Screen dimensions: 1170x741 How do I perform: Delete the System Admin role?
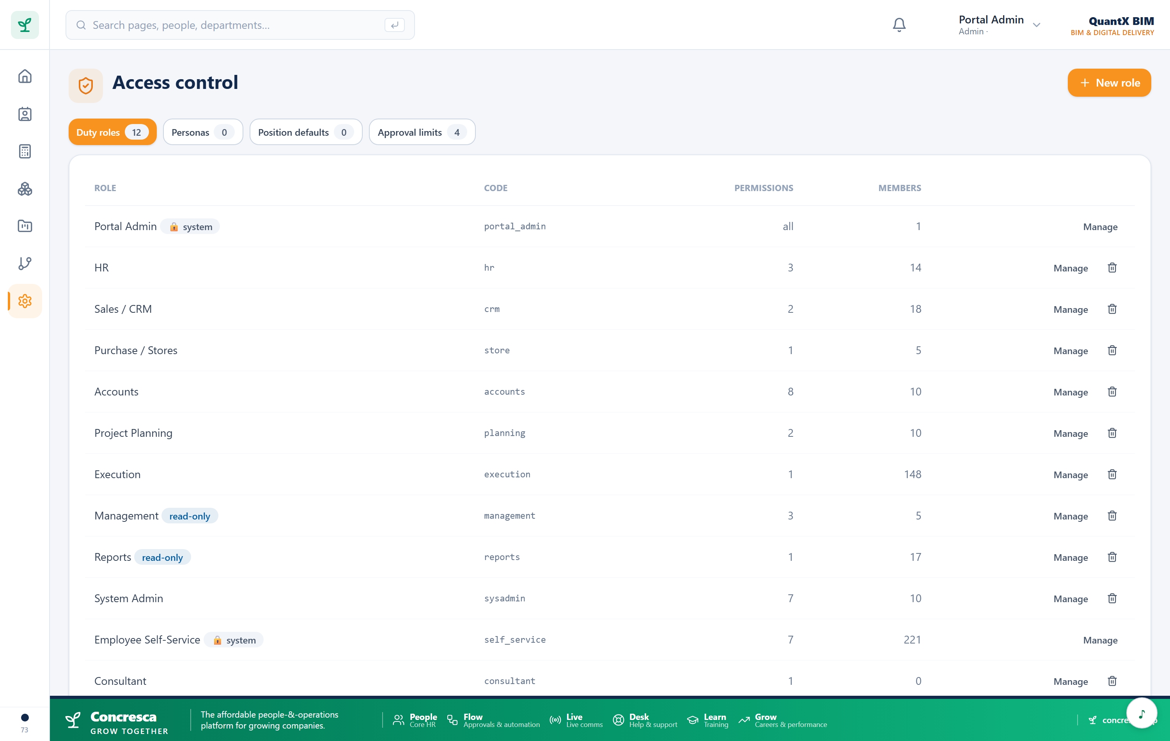point(1111,598)
